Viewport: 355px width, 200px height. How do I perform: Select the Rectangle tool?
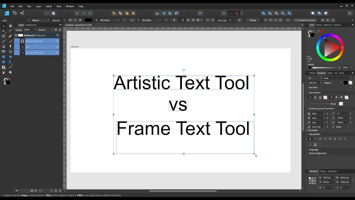[x=3, y=56]
